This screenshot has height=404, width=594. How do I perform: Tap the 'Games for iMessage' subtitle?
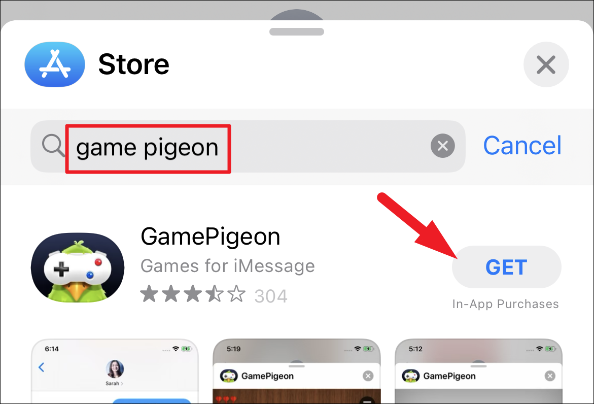[228, 265]
